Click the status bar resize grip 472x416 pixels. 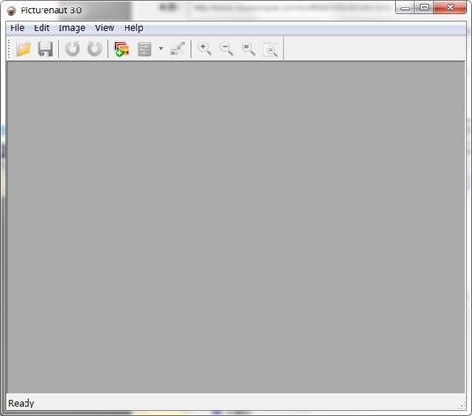tap(462, 406)
